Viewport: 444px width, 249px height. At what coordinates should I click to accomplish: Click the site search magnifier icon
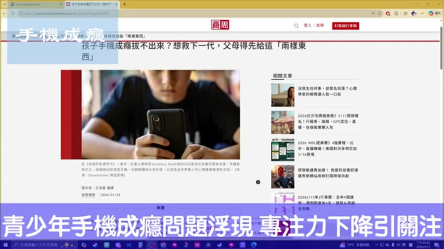tap(296, 26)
